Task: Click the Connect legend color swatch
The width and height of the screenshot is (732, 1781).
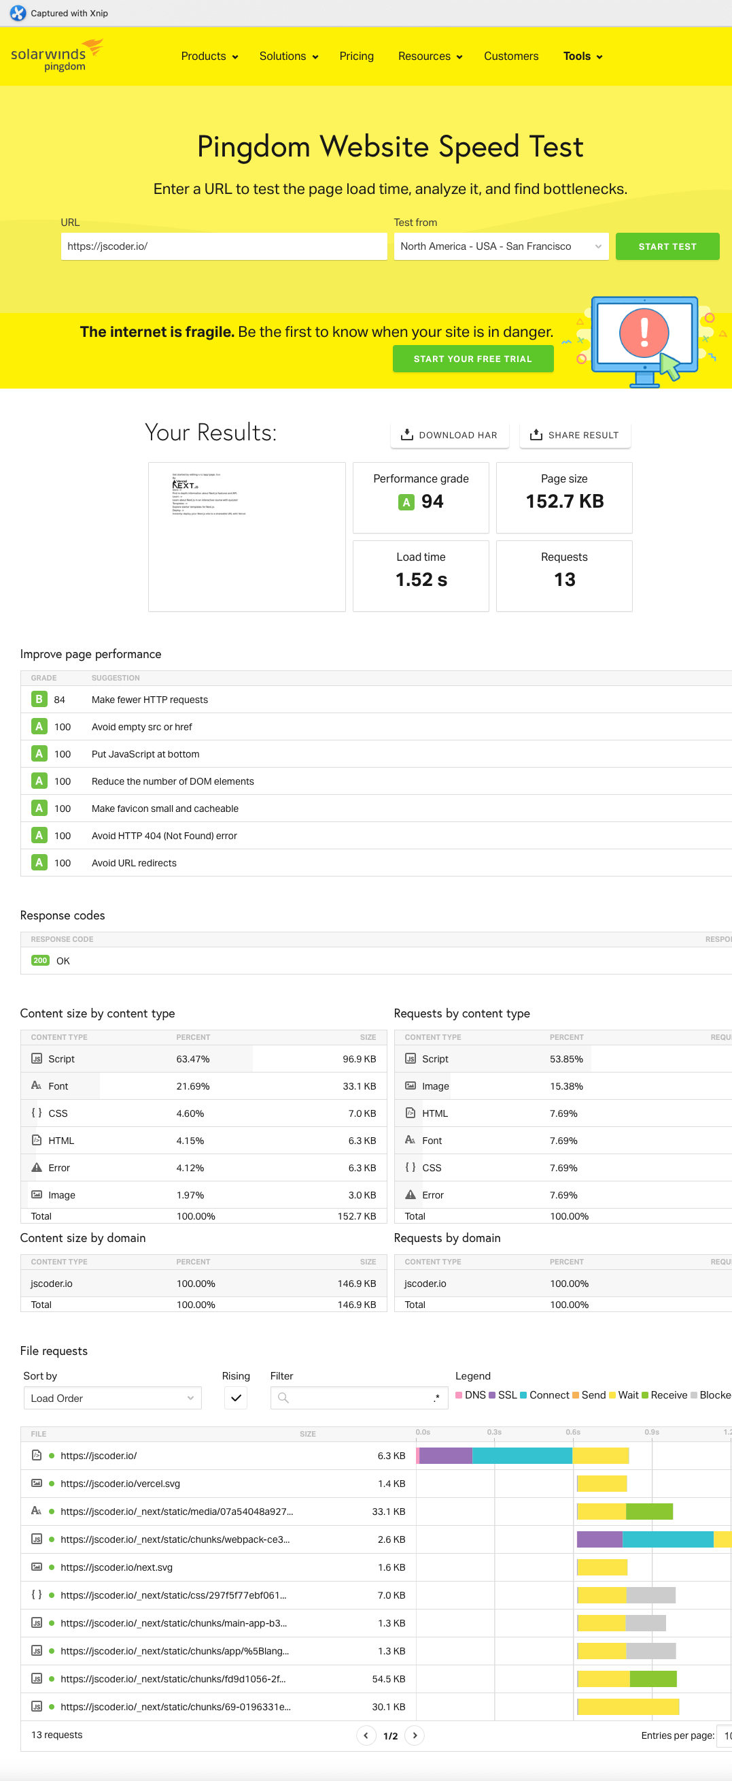Action: tap(523, 1394)
